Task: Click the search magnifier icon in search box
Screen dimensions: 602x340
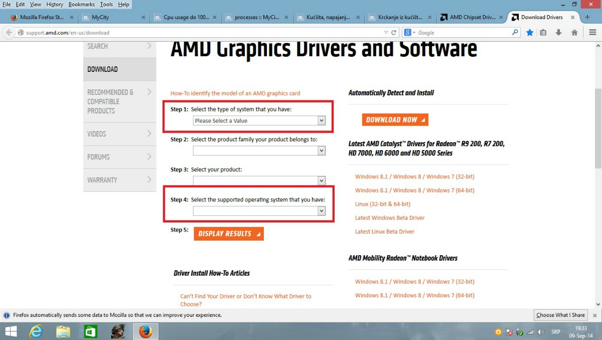Action: [x=515, y=33]
